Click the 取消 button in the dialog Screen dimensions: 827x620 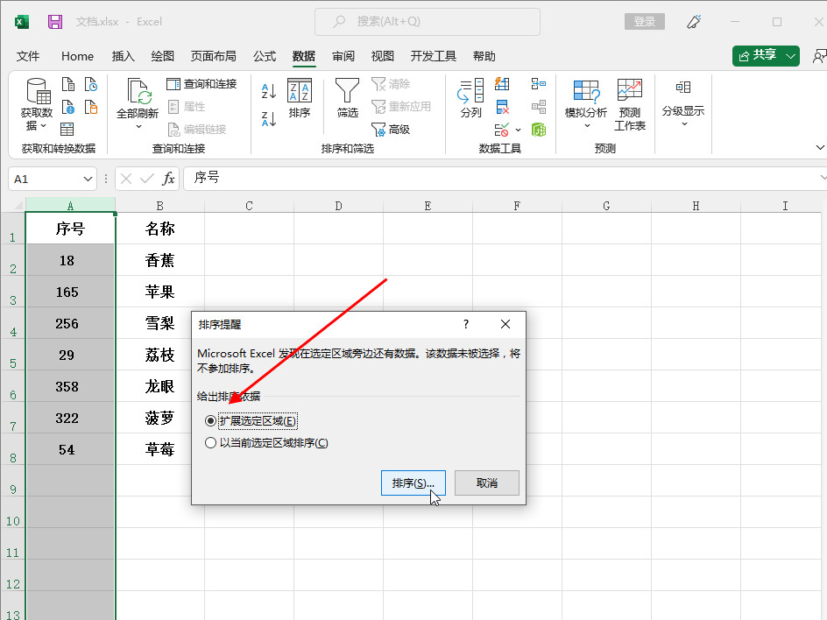point(487,483)
